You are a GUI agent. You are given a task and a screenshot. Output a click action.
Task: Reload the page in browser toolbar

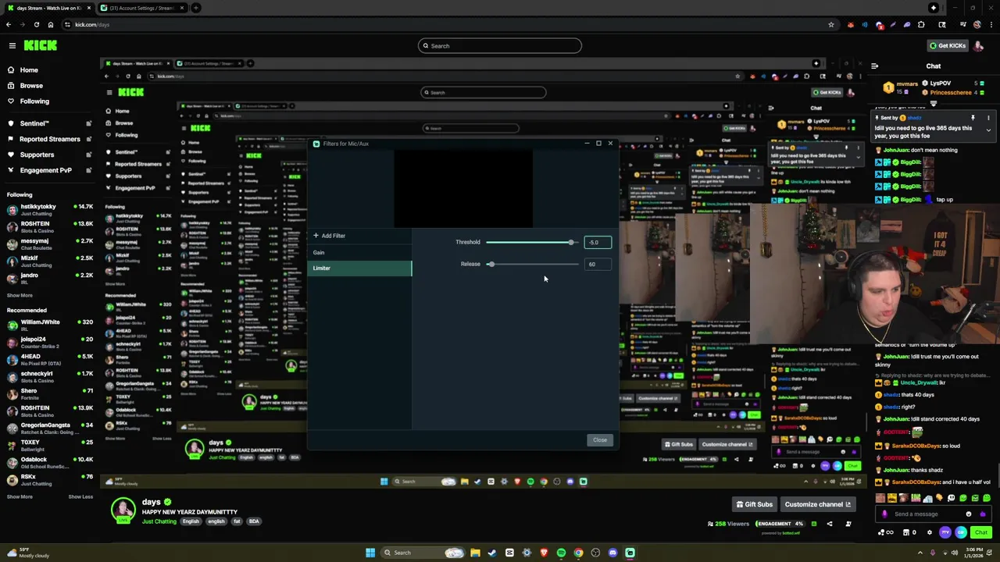click(x=36, y=25)
